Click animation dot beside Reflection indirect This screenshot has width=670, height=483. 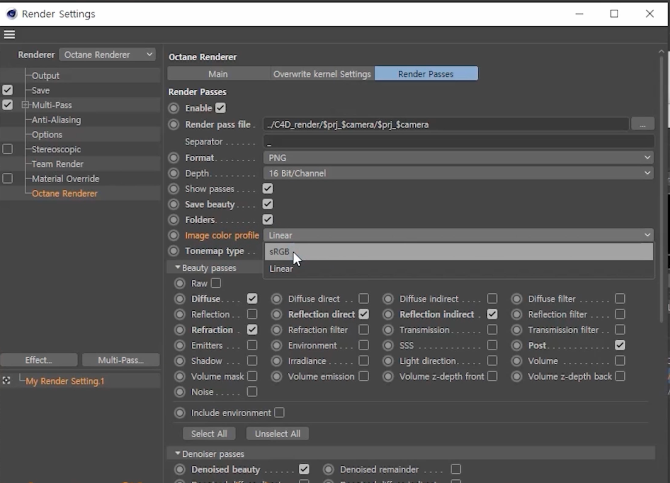pos(388,314)
